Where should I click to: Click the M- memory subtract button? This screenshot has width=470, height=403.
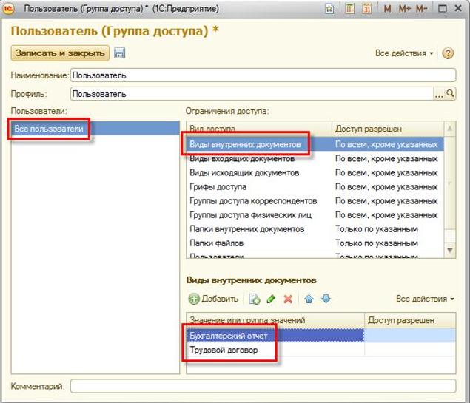(x=421, y=9)
